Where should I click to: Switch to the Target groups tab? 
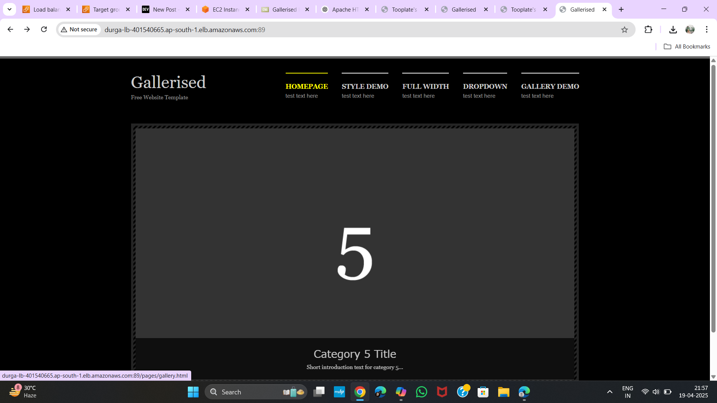101,9
